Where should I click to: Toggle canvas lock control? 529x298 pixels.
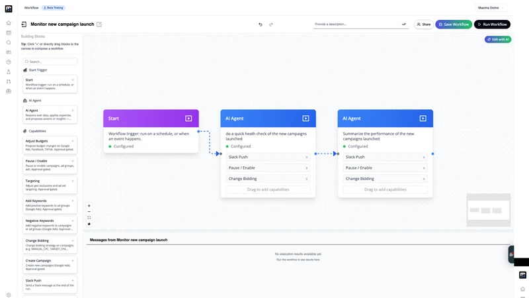89,224
